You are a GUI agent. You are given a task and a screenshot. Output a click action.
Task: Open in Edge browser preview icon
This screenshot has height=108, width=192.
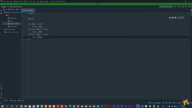(x=183, y=18)
